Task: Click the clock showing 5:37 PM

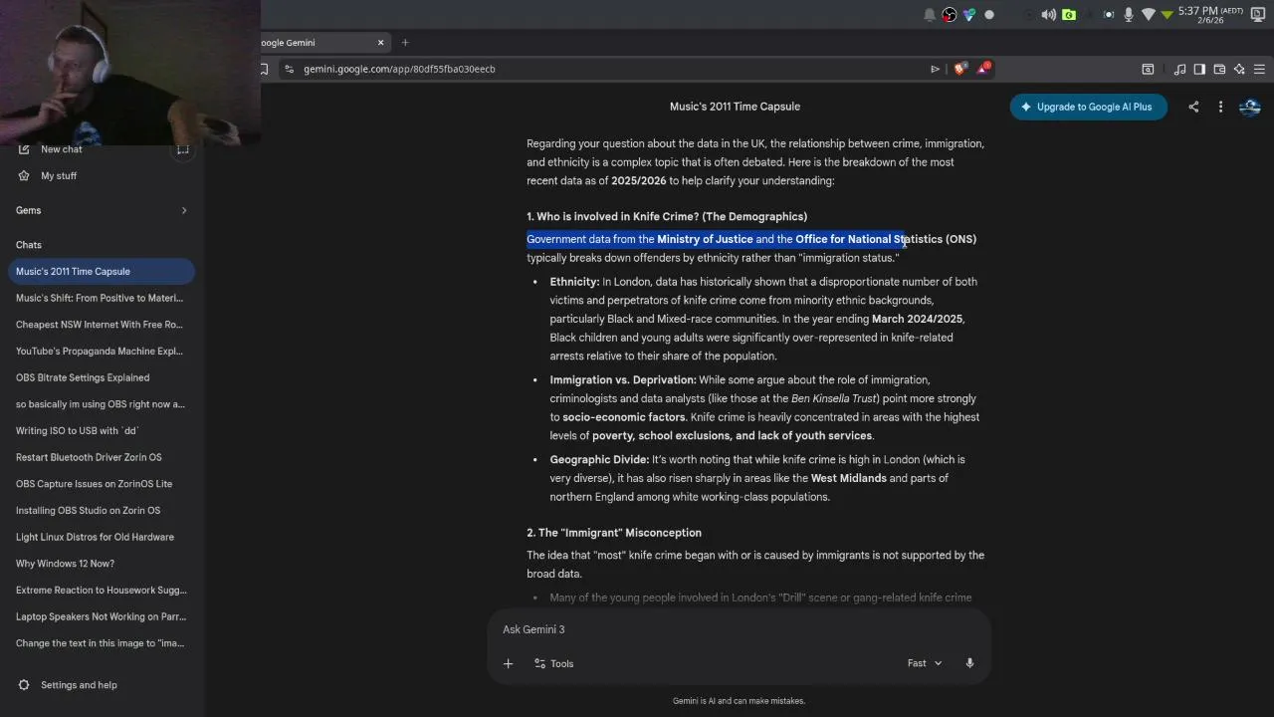Action: point(1210,14)
